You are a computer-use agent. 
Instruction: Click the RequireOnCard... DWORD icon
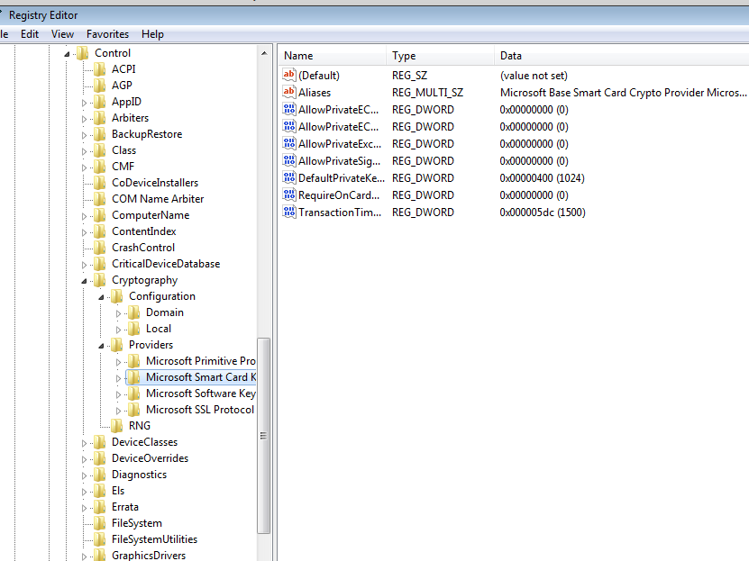[289, 195]
